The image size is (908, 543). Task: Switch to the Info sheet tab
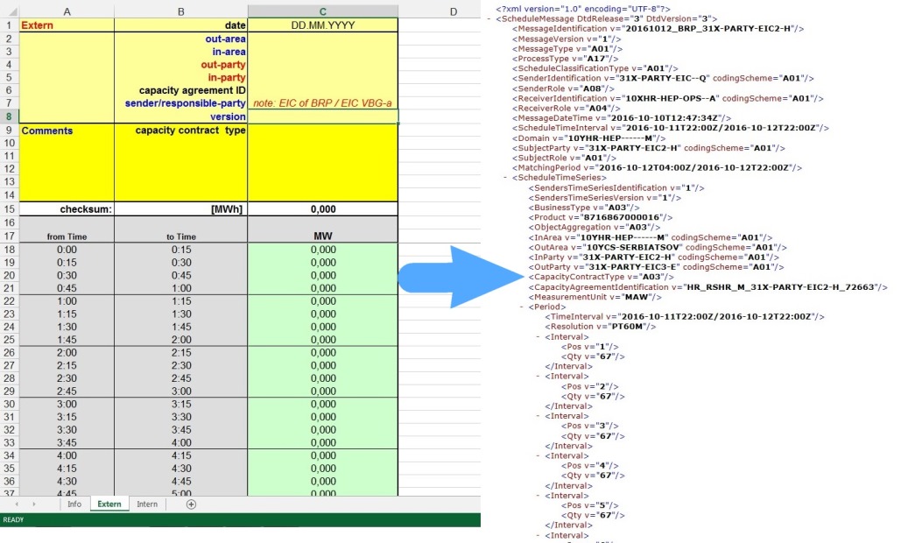tap(74, 504)
